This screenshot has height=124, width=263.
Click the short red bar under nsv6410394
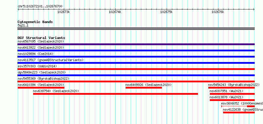click(41, 88)
